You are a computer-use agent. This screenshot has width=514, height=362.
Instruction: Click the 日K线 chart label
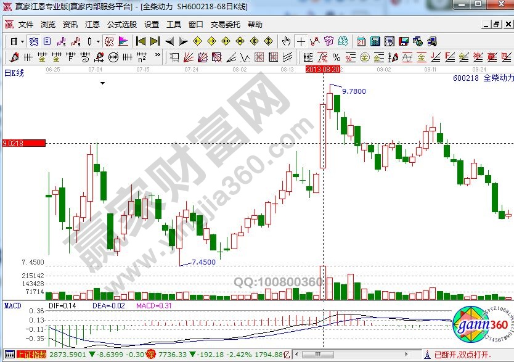(14, 73)
